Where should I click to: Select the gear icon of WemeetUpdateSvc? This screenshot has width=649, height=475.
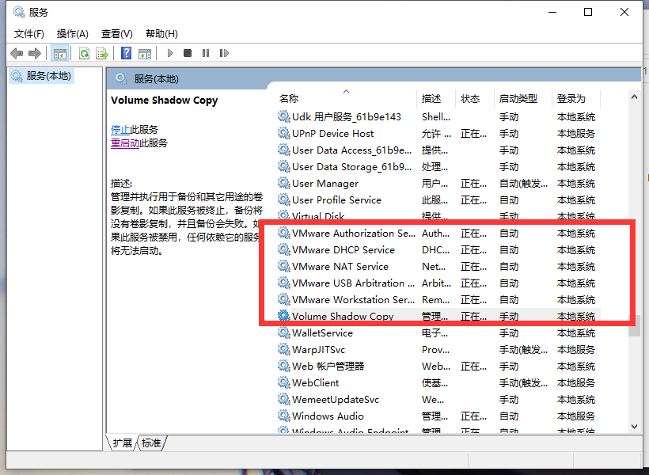click(283, 399)
